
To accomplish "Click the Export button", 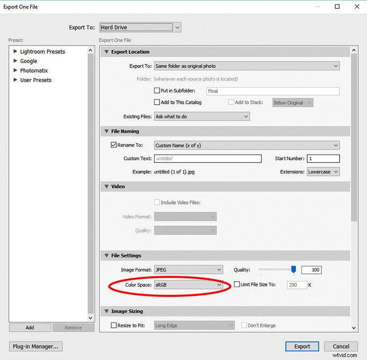I will pos(302,346).
